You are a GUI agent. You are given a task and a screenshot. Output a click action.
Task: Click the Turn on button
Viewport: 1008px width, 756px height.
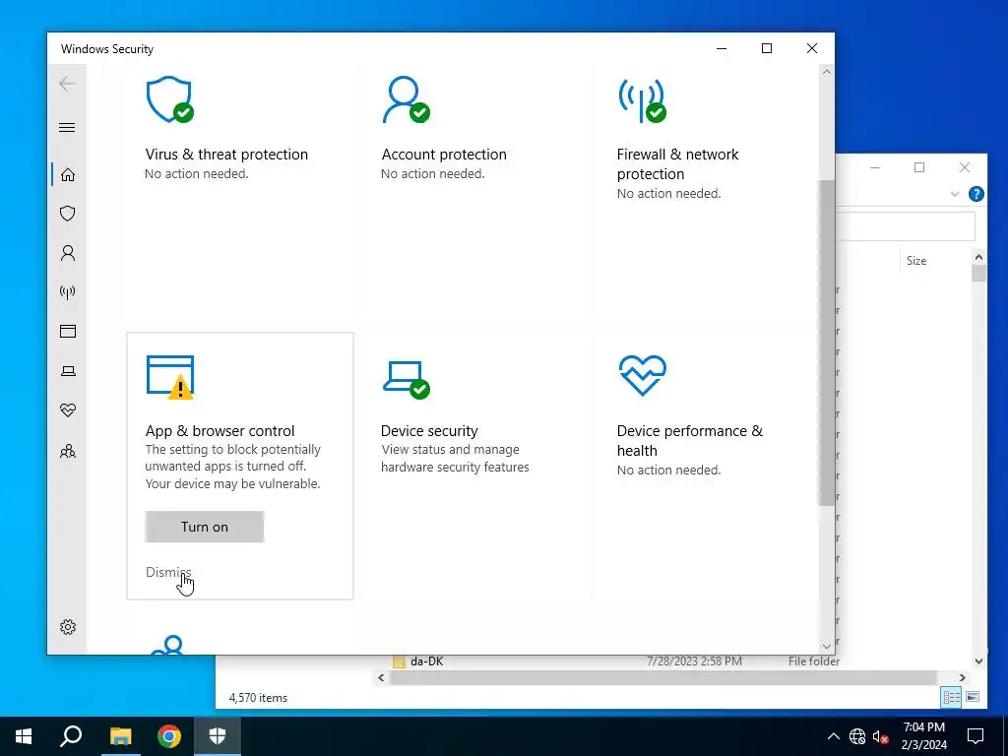[205, 527]
